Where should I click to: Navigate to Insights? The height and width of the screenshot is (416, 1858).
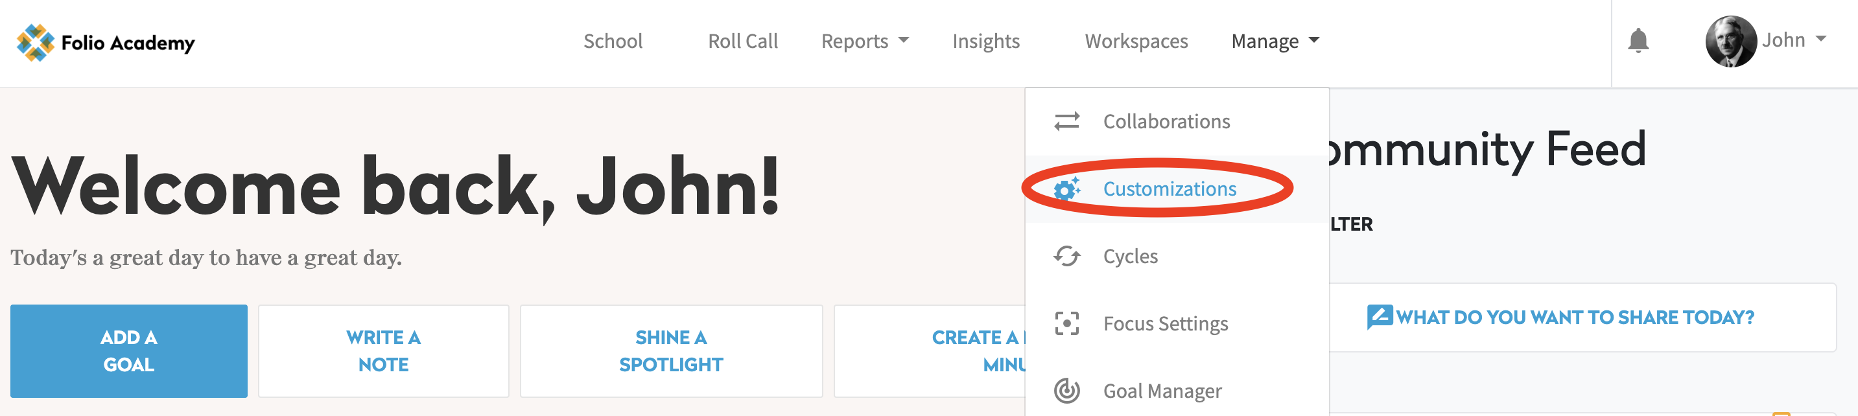pyautogui.click(x=985, y=41)
